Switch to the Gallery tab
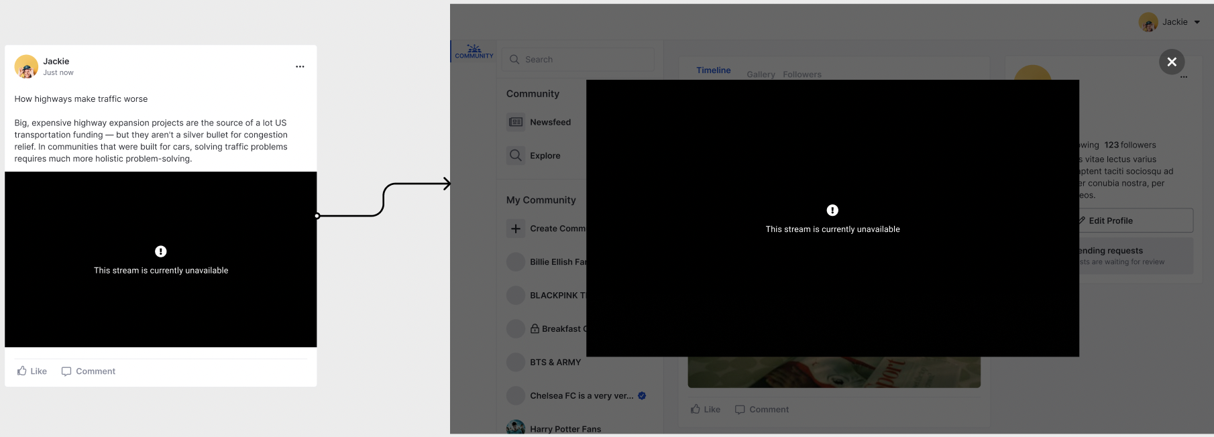This screenshot has height=437, width=1214. [761, 74]
